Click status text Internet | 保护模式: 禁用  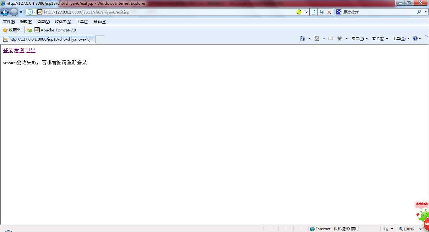click(337, 229)
